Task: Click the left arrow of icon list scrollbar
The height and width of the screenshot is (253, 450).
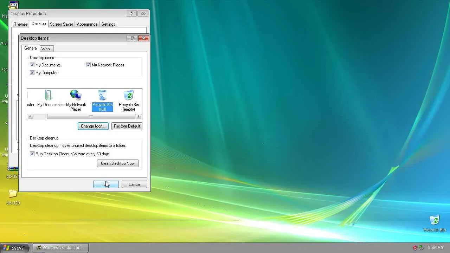Action: (30, 117)
